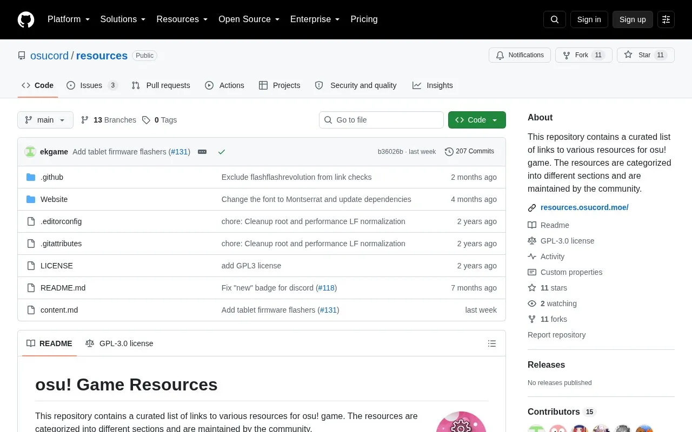This screenshot has width=692, height=432.
Task: Switch to the Insights tab
Action: click(x=432, y=85)
